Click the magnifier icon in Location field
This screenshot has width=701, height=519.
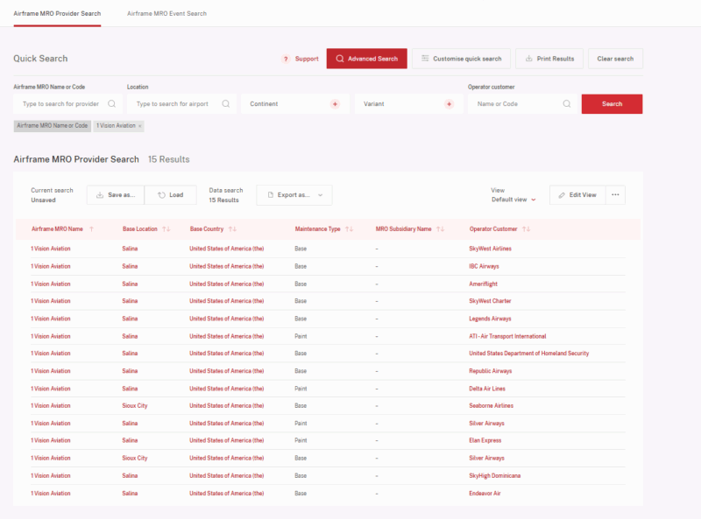(x=225, y=104)
